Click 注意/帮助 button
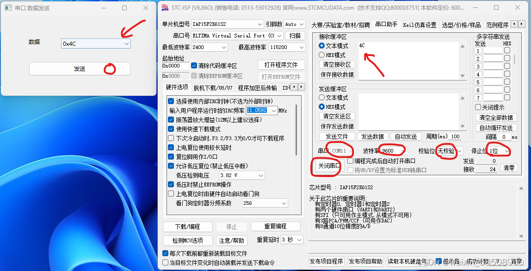Viewport: 531px width, 271px height. pyautogui.click(x=231, y=240)
